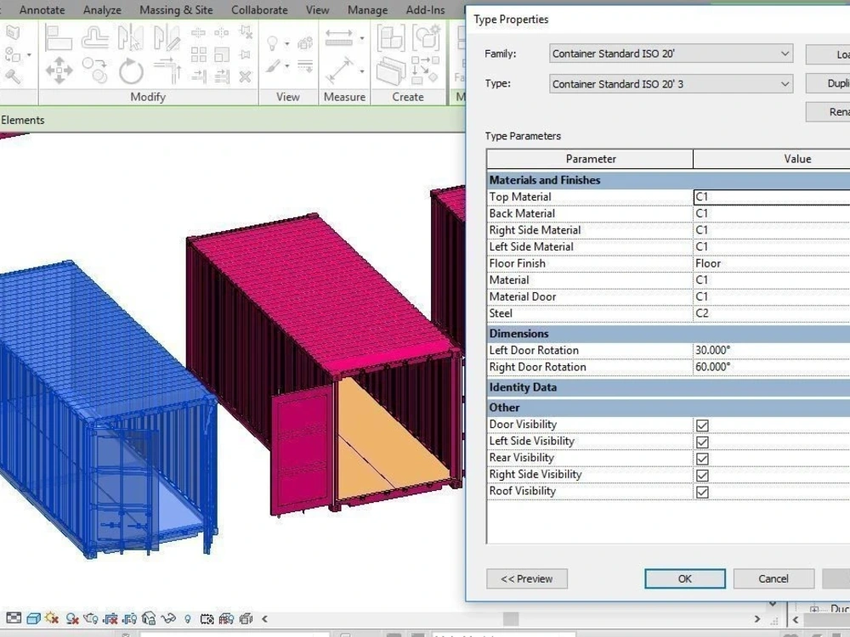This screenshot has height=637, width=850.
Task: Switch to the Annotate ribbon tab
Action: coord(42,10)
